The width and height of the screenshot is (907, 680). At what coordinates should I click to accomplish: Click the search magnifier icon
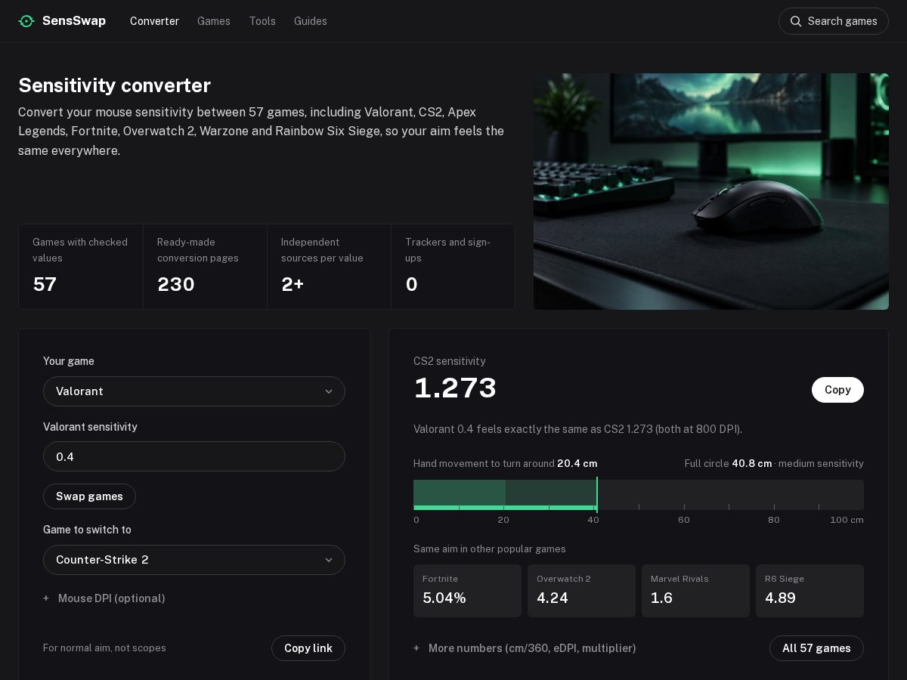(796, 21)
